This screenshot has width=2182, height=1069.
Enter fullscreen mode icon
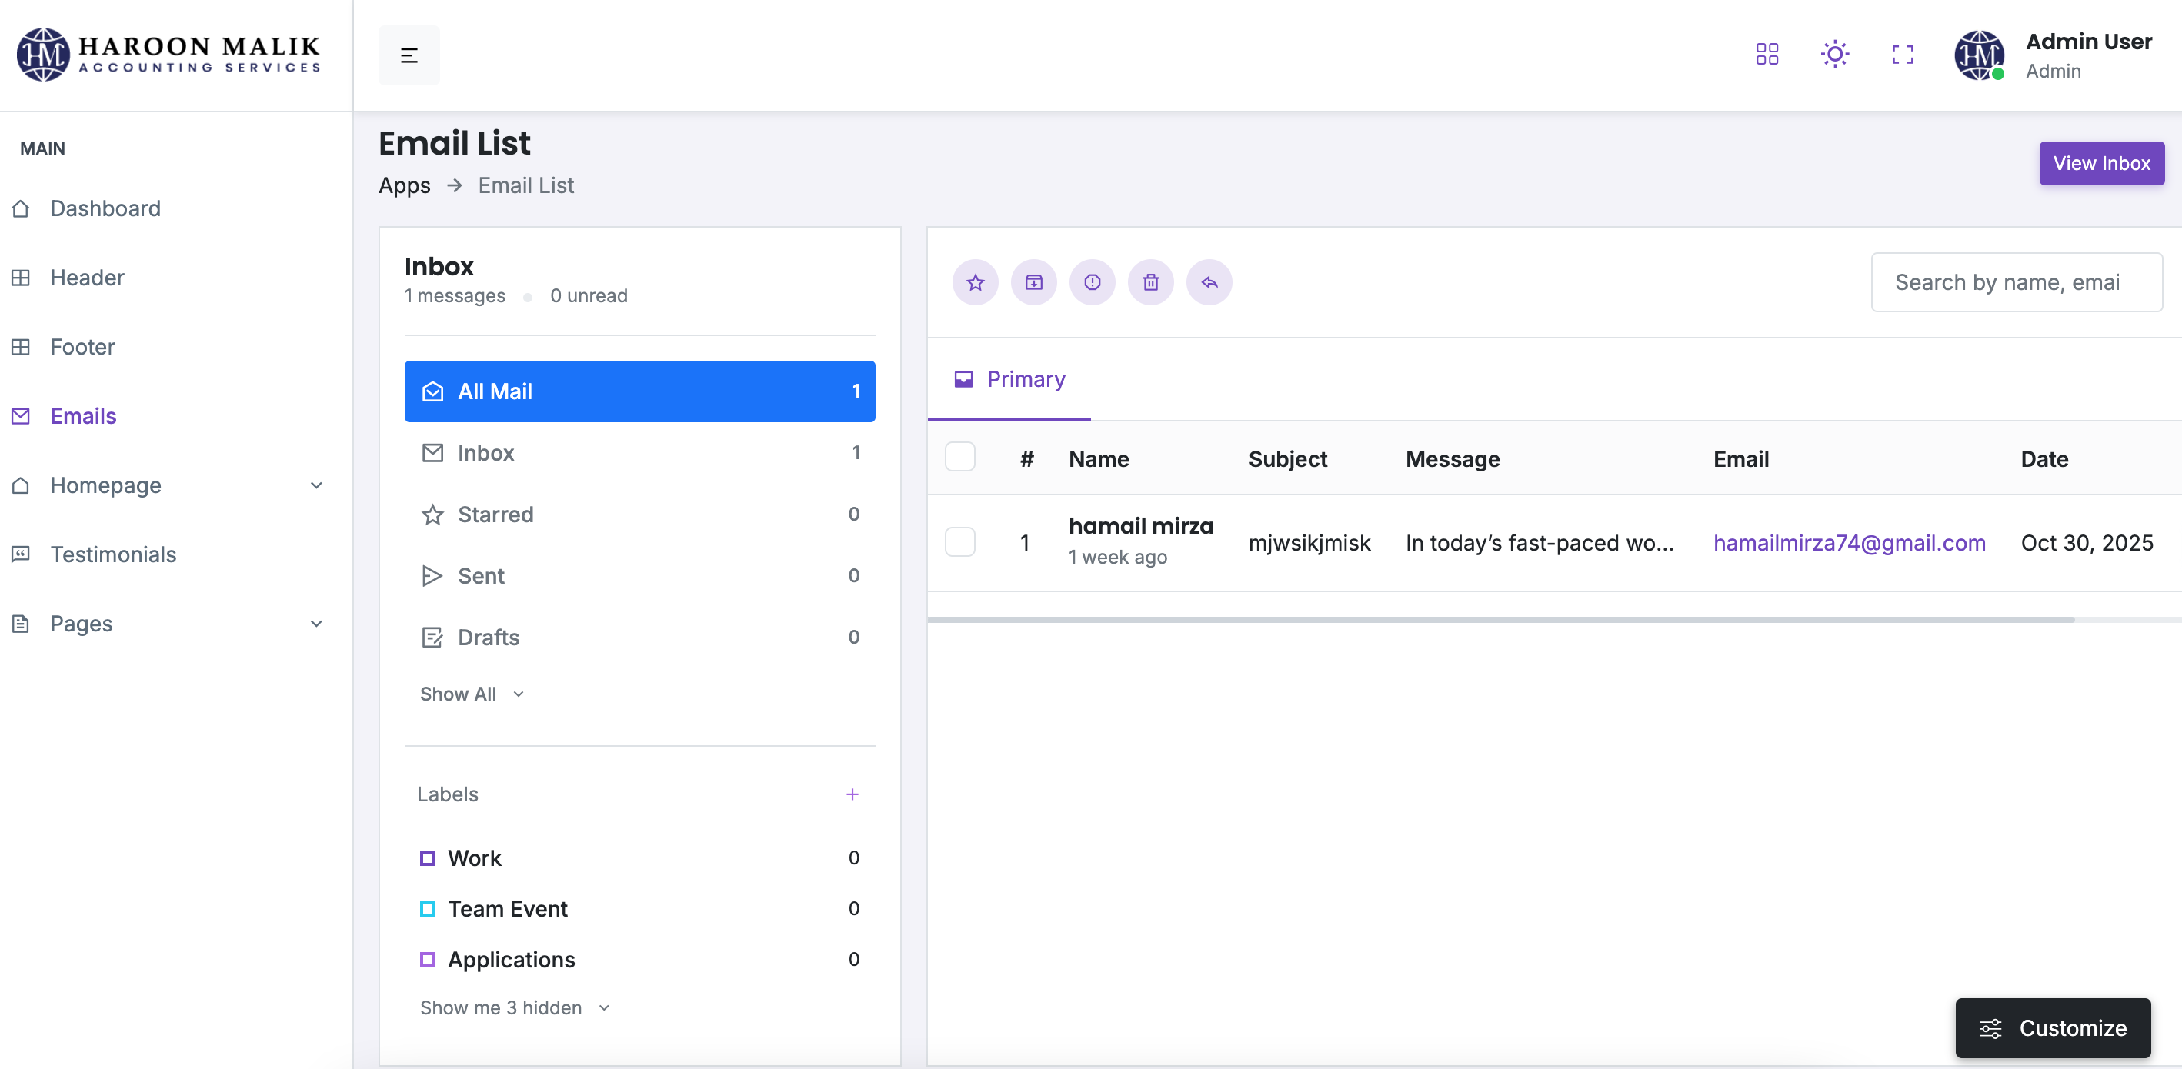pos(1903,54)
